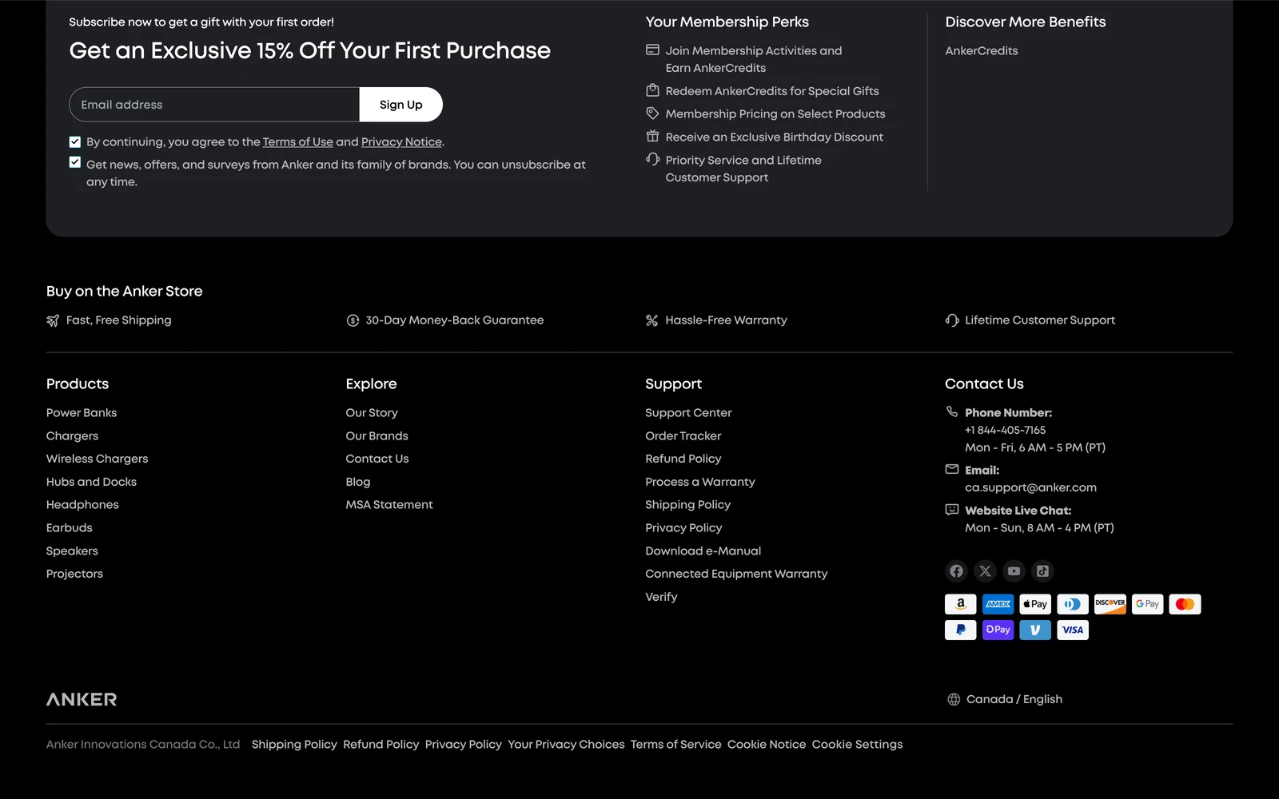Click the Apple Pay payment icon
Viewport: 1279px width, 799px height.
click(1035, 604)
